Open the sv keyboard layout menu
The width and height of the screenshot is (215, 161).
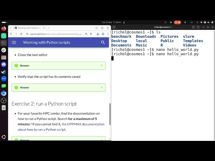tap(192, 22)
